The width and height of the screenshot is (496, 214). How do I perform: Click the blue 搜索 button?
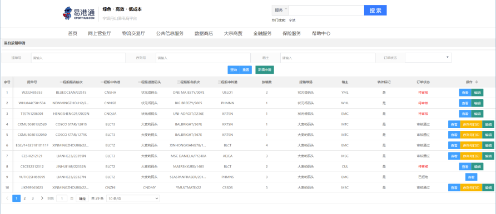pyautogui.click(x=375, y=10)
